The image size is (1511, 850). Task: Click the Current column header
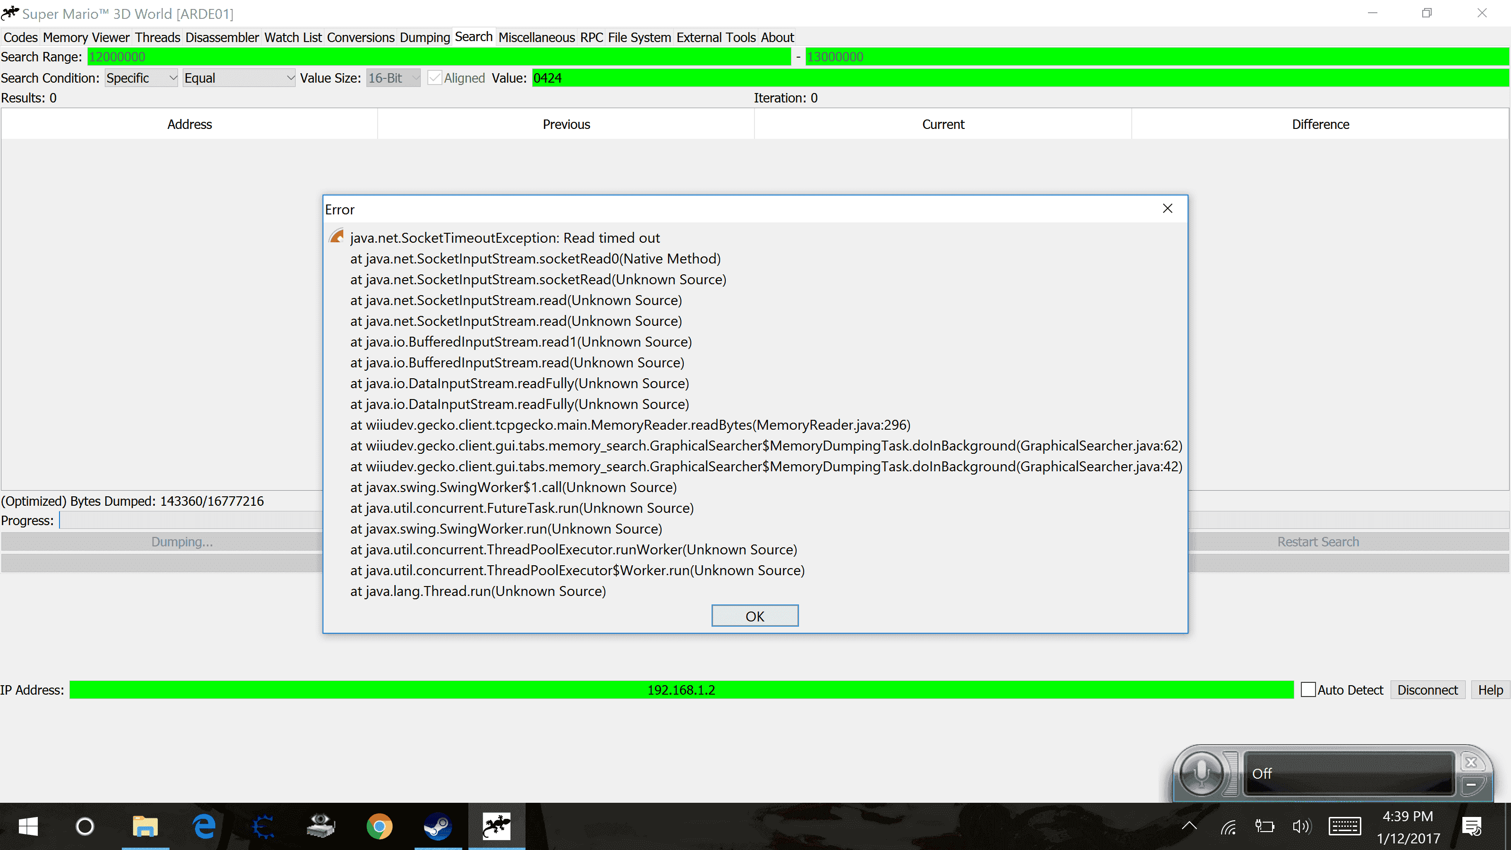click(943, 124)
